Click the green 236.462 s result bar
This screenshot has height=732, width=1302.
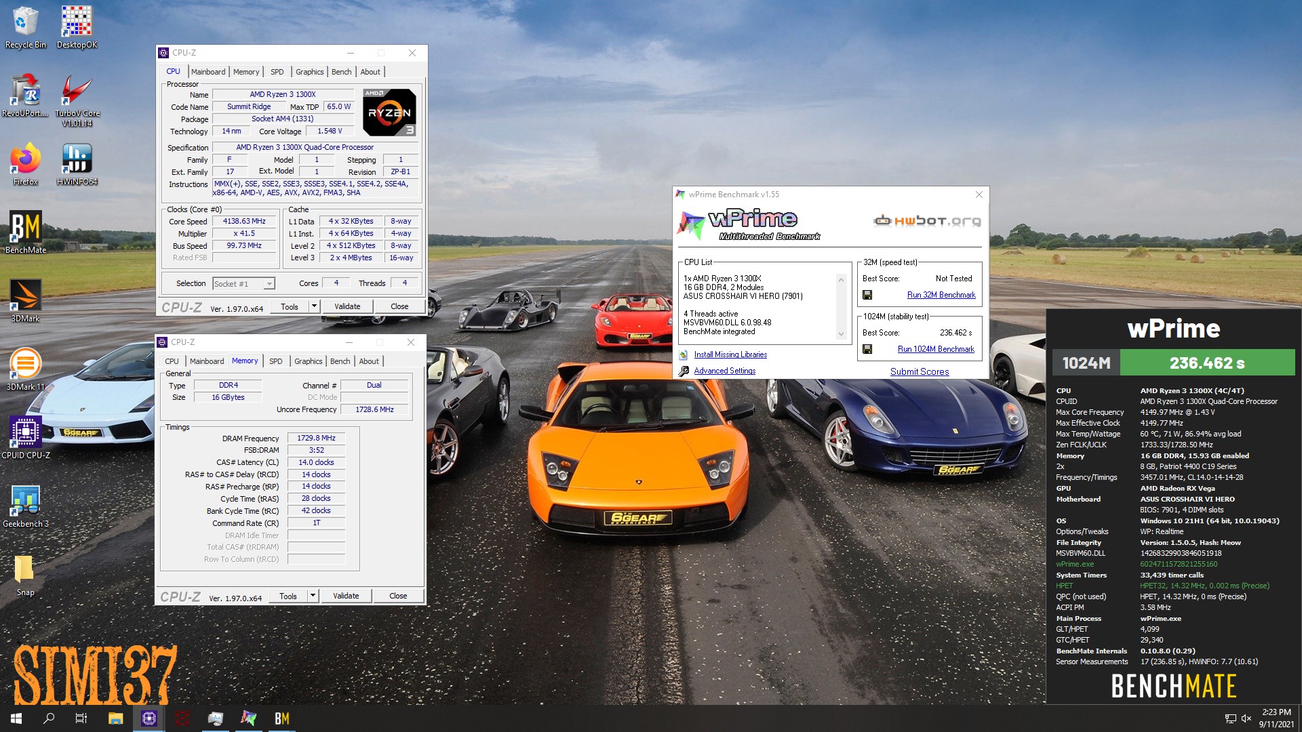(x=1207, y=363)
